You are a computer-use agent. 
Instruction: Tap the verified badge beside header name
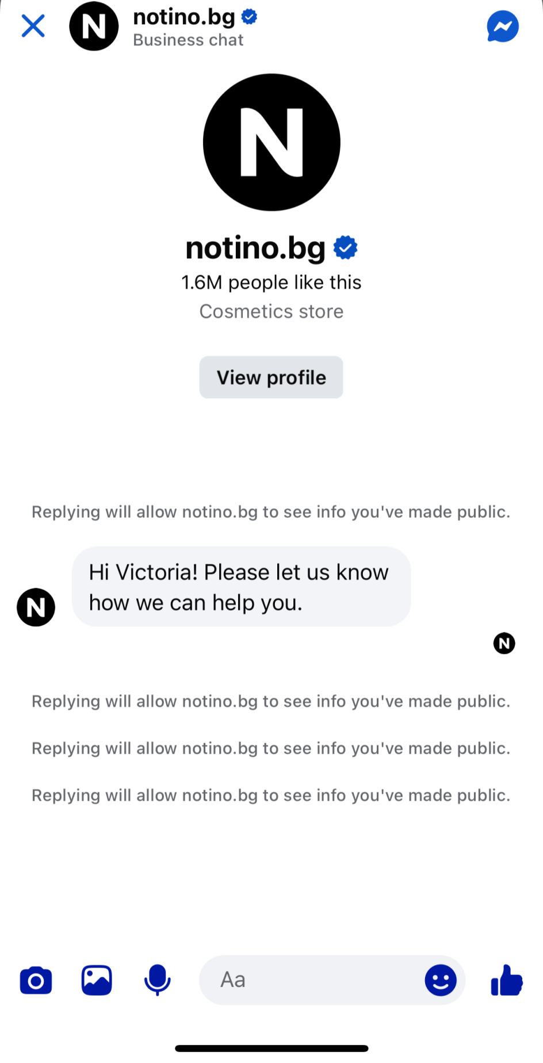pos(249,17)
